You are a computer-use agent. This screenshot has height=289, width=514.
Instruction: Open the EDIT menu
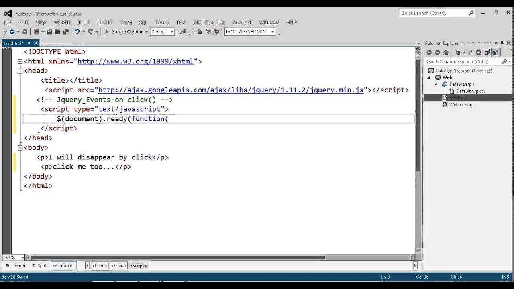point(24,22)
